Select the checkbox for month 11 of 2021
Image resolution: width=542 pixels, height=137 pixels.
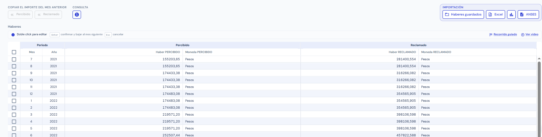coord(14,87)
